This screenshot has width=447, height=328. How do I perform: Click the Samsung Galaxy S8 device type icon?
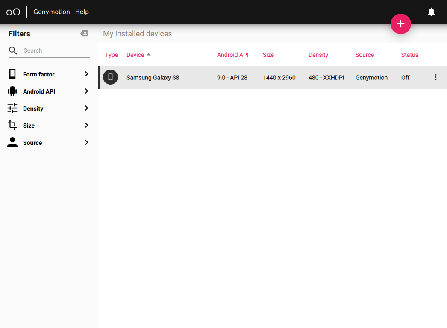click(x=110, y=77)
